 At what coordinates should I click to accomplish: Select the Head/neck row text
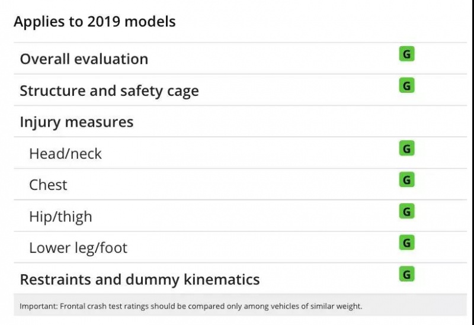pyautogui.click(x=65, y=154)
